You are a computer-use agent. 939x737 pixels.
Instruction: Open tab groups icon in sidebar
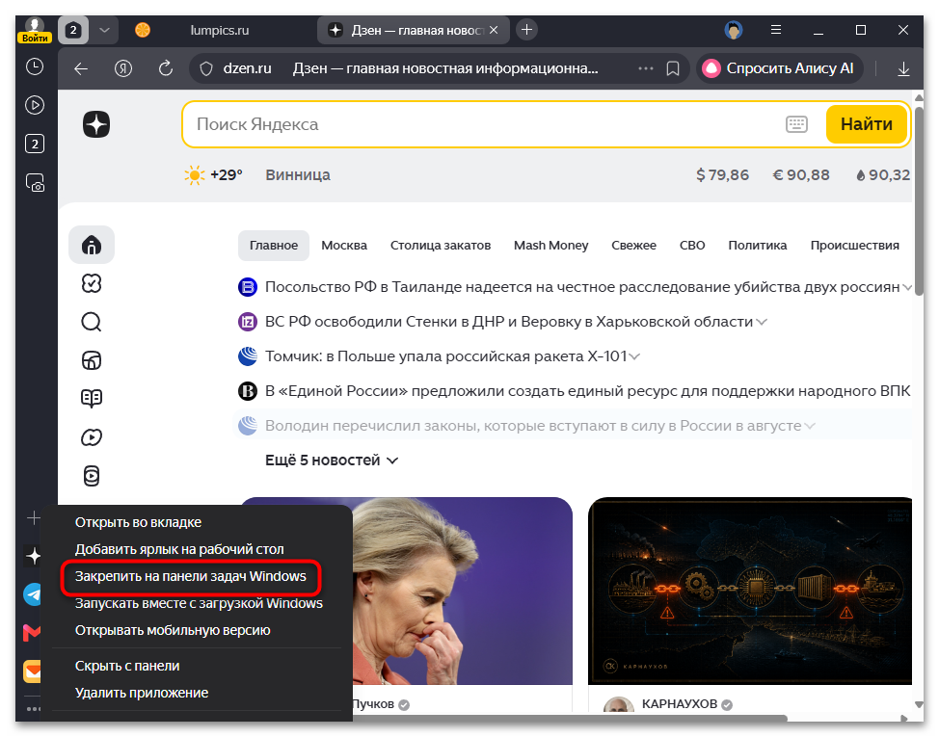pos(35,145)
